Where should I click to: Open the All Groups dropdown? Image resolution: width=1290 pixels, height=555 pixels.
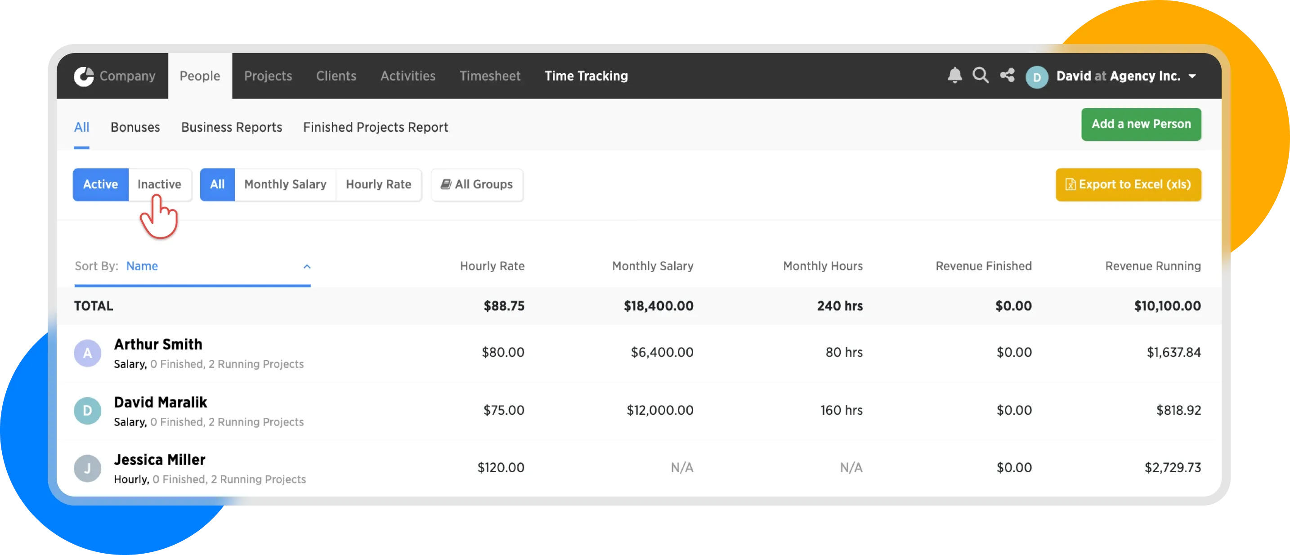pyautogui.click(x=477, y=184)
